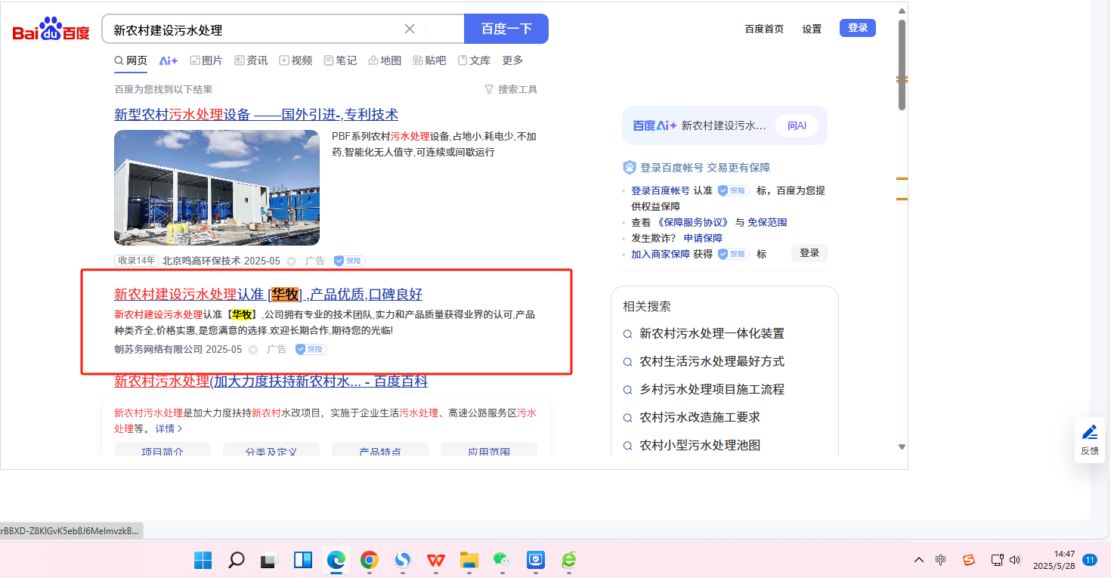This screenshot has width=1111, height=578.
Task: Switch to the 视频 search tab
Action: tap(296, 60)
